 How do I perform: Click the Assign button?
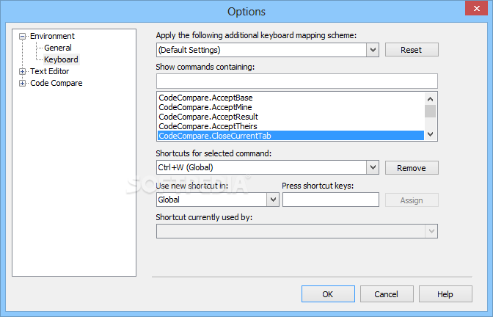412,200
